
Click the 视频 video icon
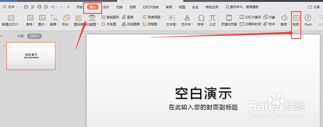coord(296,18)
